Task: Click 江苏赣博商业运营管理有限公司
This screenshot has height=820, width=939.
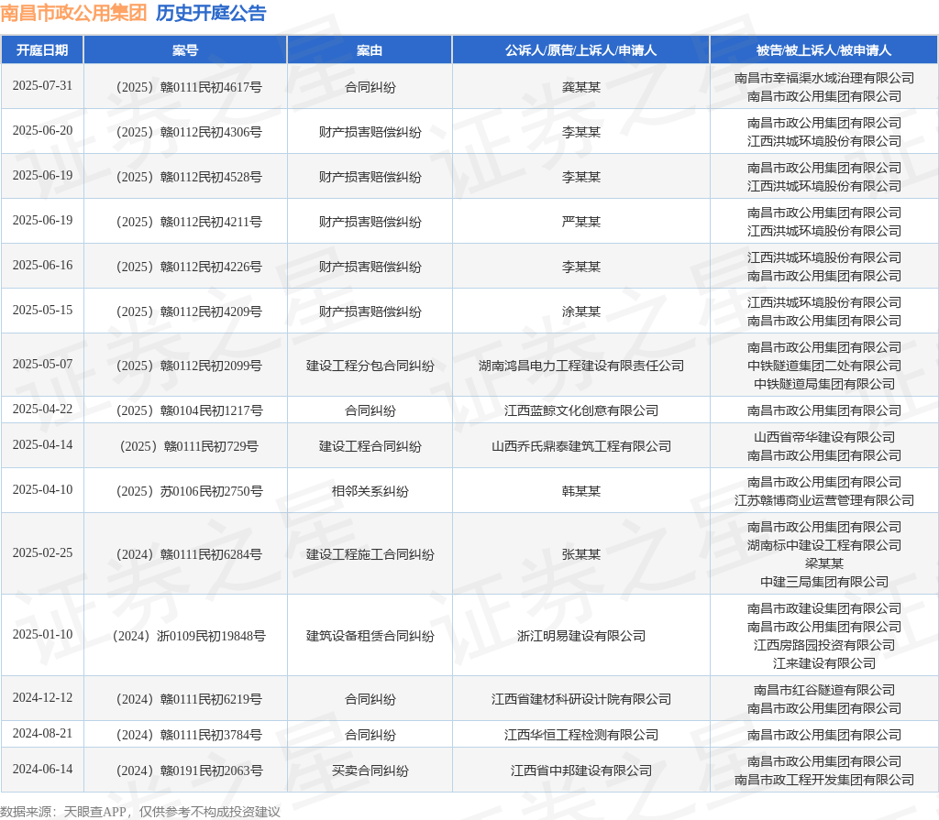Action: tap(824, 500)
